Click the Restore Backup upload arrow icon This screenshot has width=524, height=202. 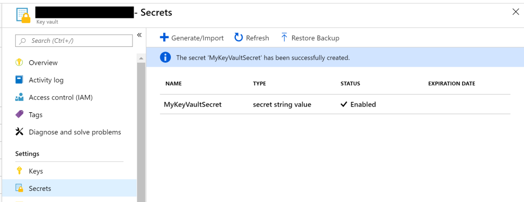pyautogui.click(x=284, y=37)
